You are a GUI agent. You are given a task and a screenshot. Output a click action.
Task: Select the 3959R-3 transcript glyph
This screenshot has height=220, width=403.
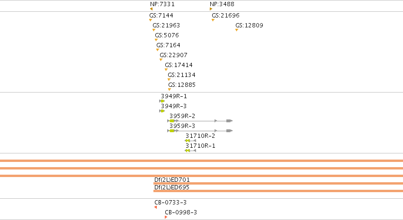pos(200,131)
